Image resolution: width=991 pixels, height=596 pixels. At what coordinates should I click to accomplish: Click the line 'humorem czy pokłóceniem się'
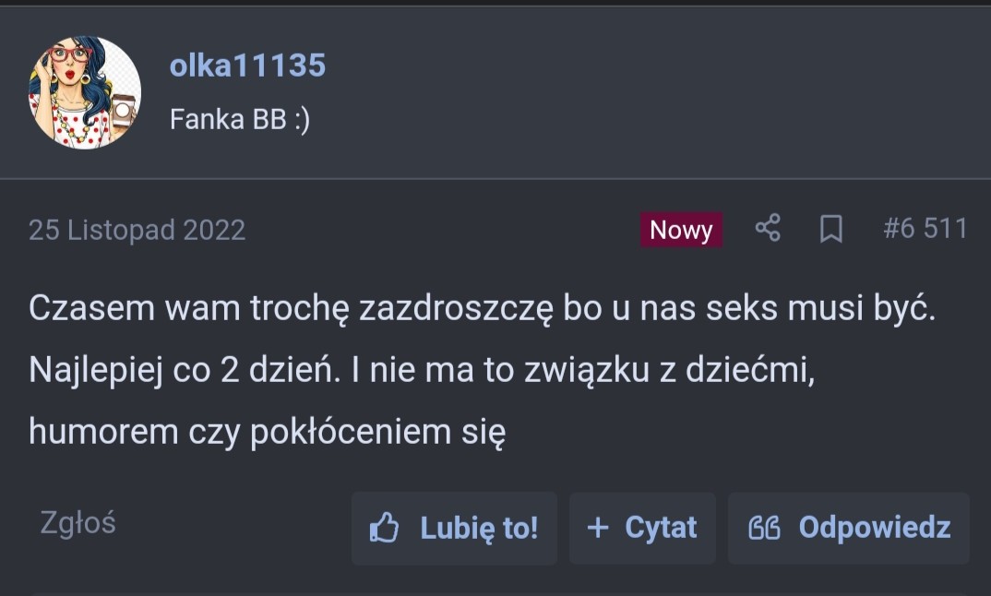click(268, 431)
